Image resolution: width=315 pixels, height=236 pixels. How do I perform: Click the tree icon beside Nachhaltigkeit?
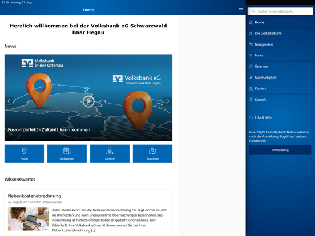click(x=251, y=78)
